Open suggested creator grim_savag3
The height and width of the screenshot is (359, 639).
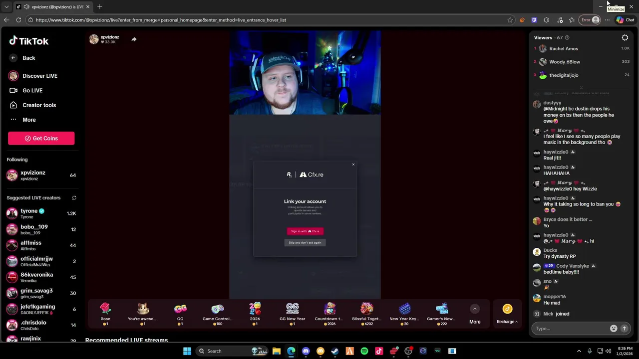(41, 293)
